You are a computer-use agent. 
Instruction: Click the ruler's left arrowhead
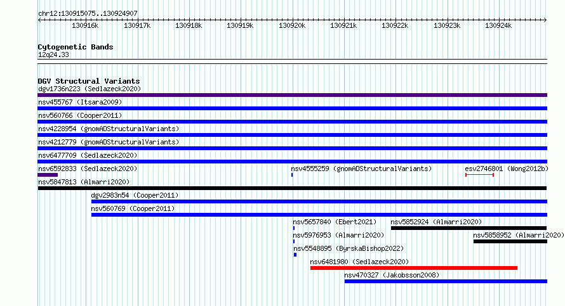click(39, 20)
